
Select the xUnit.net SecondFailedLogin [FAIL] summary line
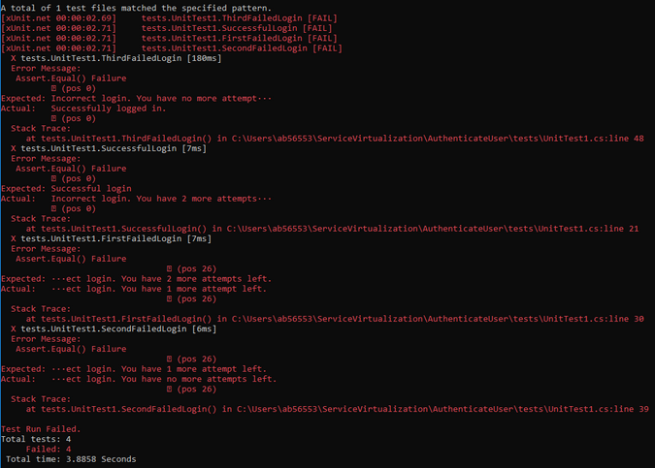point(171,48)
